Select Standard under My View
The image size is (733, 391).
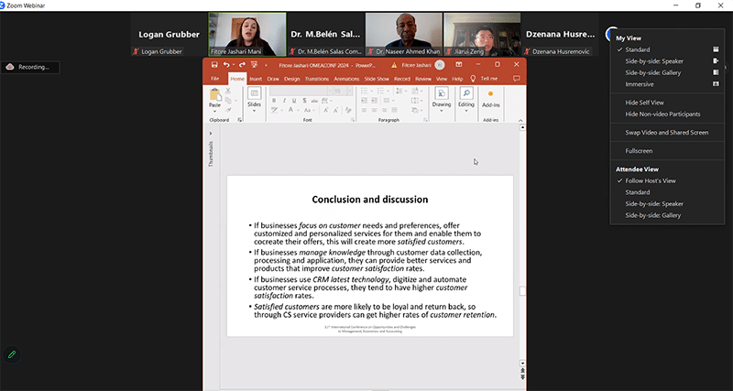pyautogui.click(x=638, y=49)
